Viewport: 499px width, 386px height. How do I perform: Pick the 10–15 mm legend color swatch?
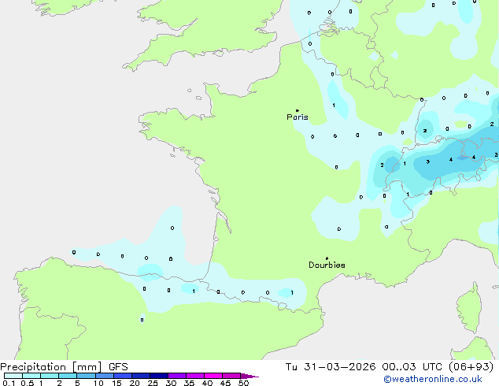click(105, 376)
